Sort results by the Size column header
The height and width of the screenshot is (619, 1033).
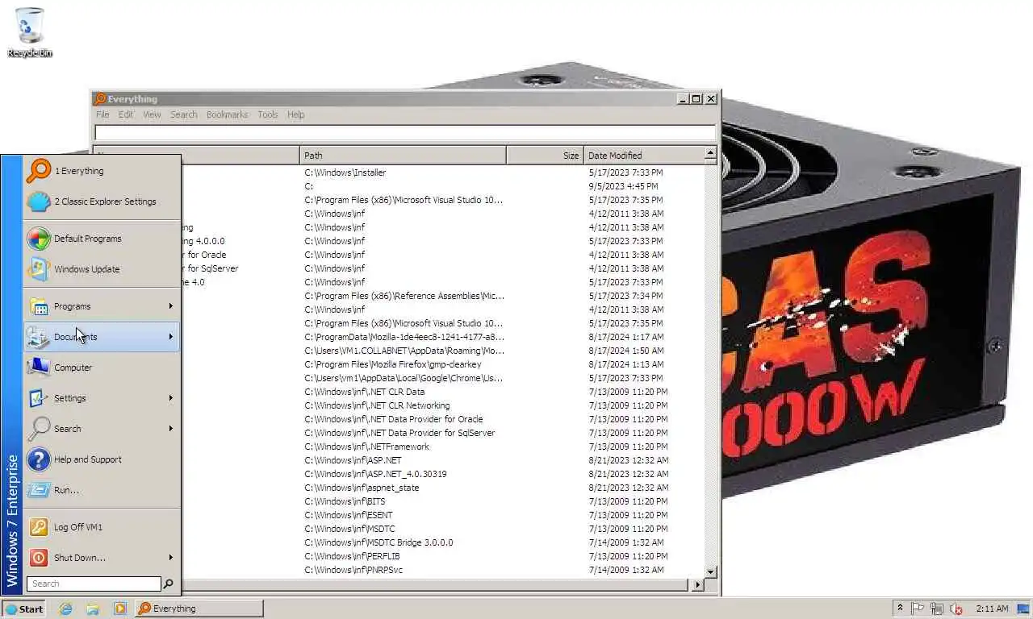pyautogui.click(x=545, y=155)
